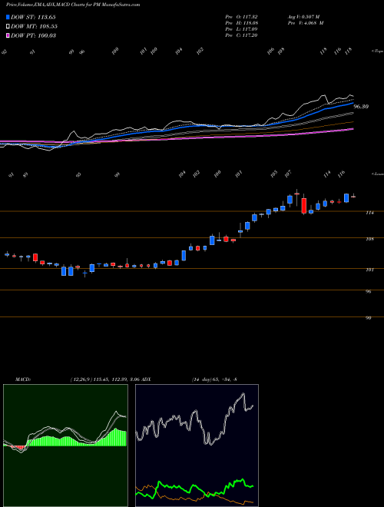Image resolution: width=384 pixels, height=507 pixels.
Task: Click the 96.30 label on EMA chart
Action: tap(361, 106)
